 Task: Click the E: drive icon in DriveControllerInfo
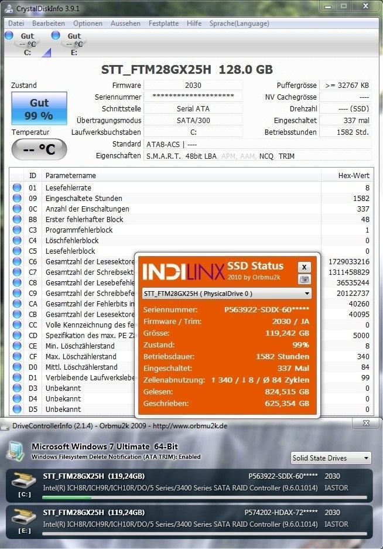pyautogui.click(x=24, y=517)
